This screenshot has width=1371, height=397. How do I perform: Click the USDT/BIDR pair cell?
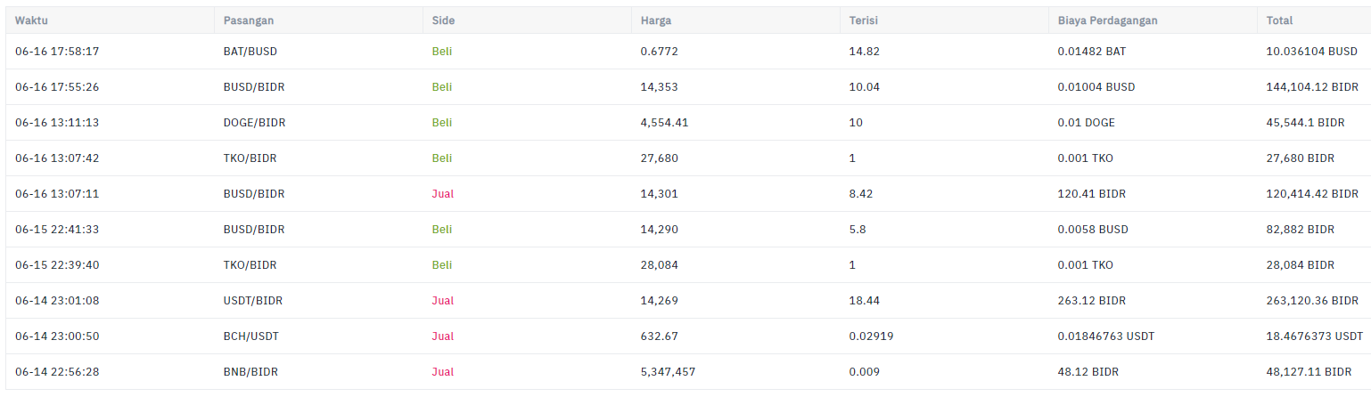pyautogui.click(x=253, y=301)
